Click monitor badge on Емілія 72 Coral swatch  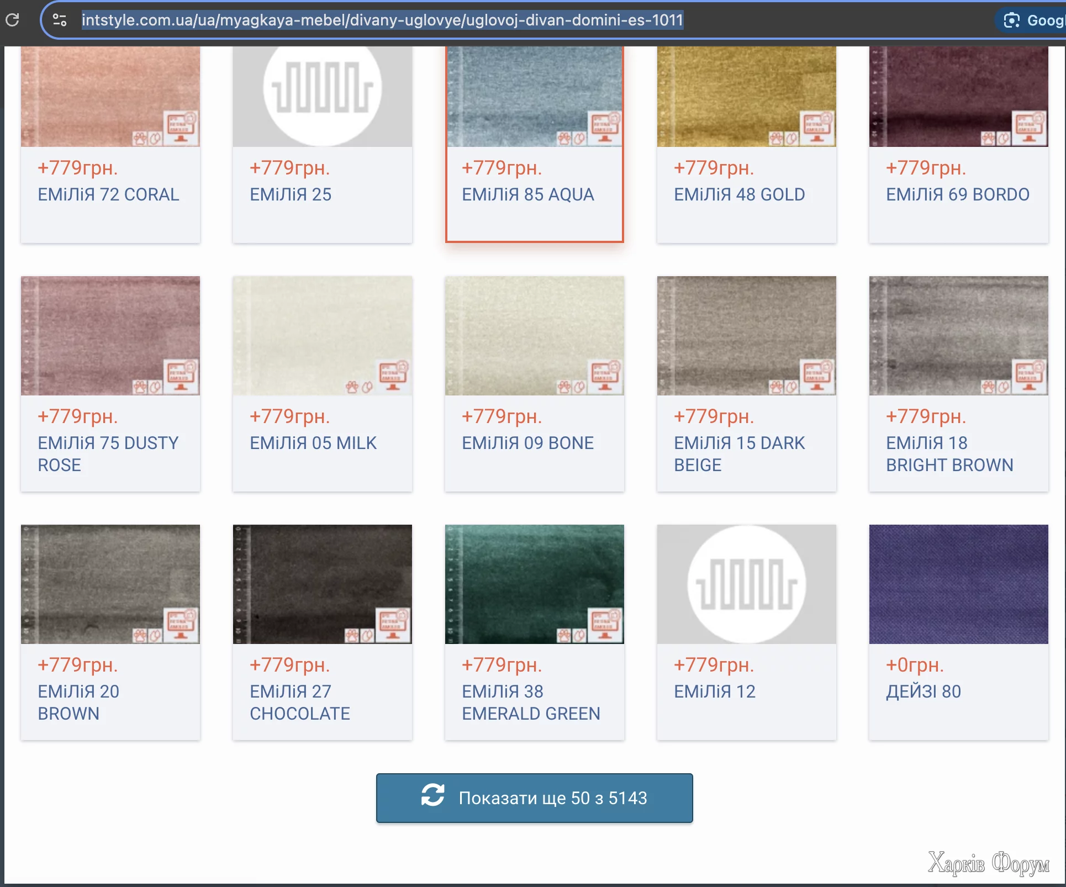tap(181, 128)
